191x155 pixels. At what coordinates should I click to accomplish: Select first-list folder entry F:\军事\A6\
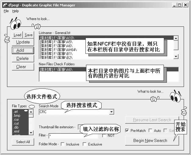coord(106,46)
